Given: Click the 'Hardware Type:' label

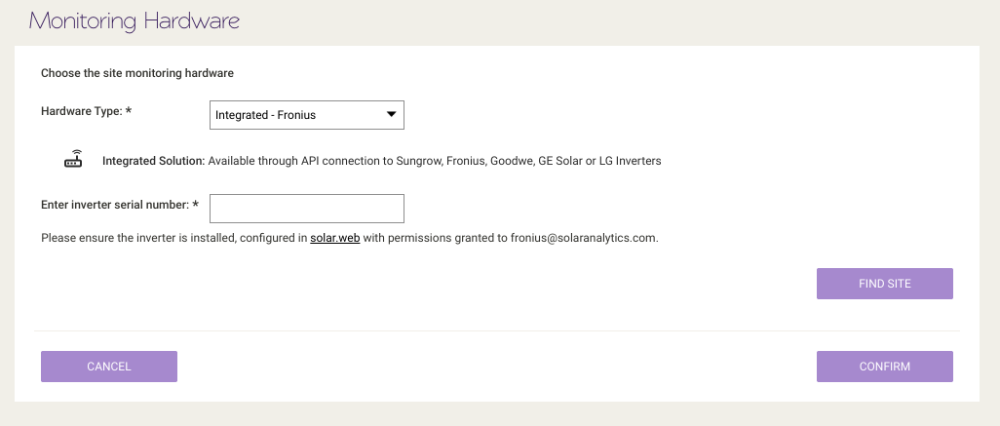Looking at the screenshot, I should [x=86, y=111].
